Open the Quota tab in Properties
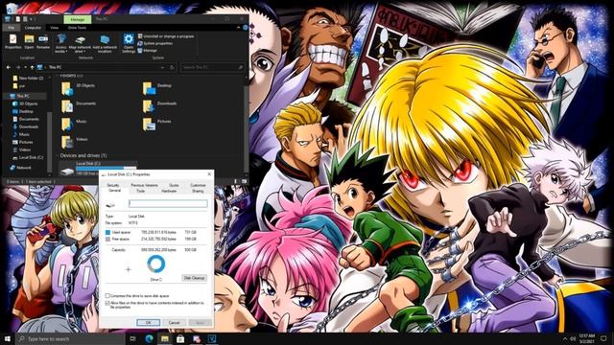Viewport: 614px width, 345px height. [174, 185]
